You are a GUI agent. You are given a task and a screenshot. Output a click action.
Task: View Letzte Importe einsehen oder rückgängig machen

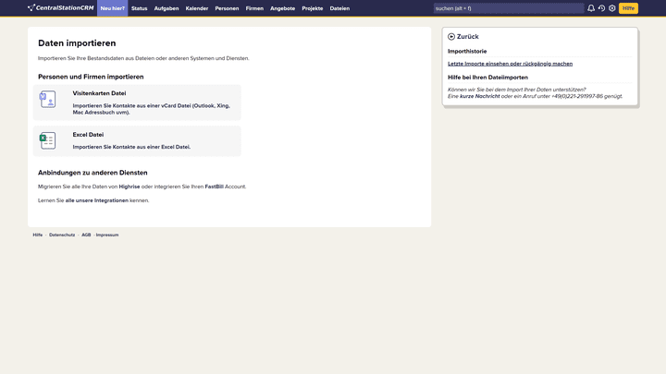coord(510,64)
